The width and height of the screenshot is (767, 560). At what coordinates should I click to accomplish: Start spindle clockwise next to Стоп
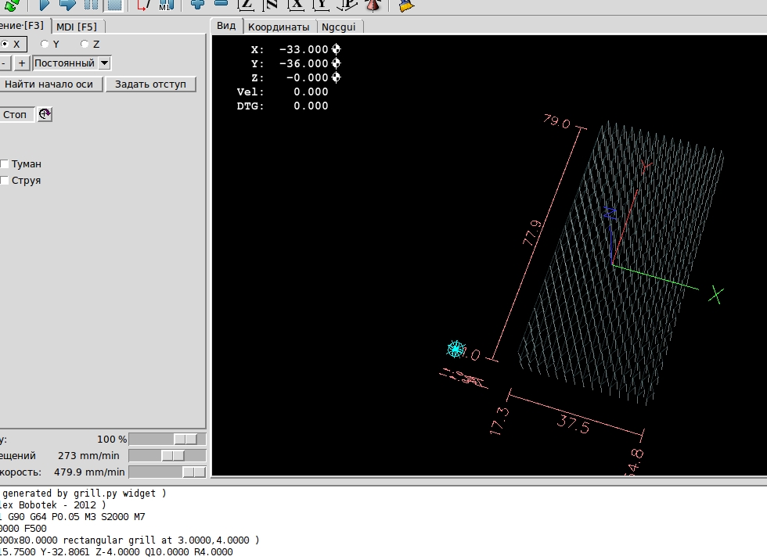[45, 114]
